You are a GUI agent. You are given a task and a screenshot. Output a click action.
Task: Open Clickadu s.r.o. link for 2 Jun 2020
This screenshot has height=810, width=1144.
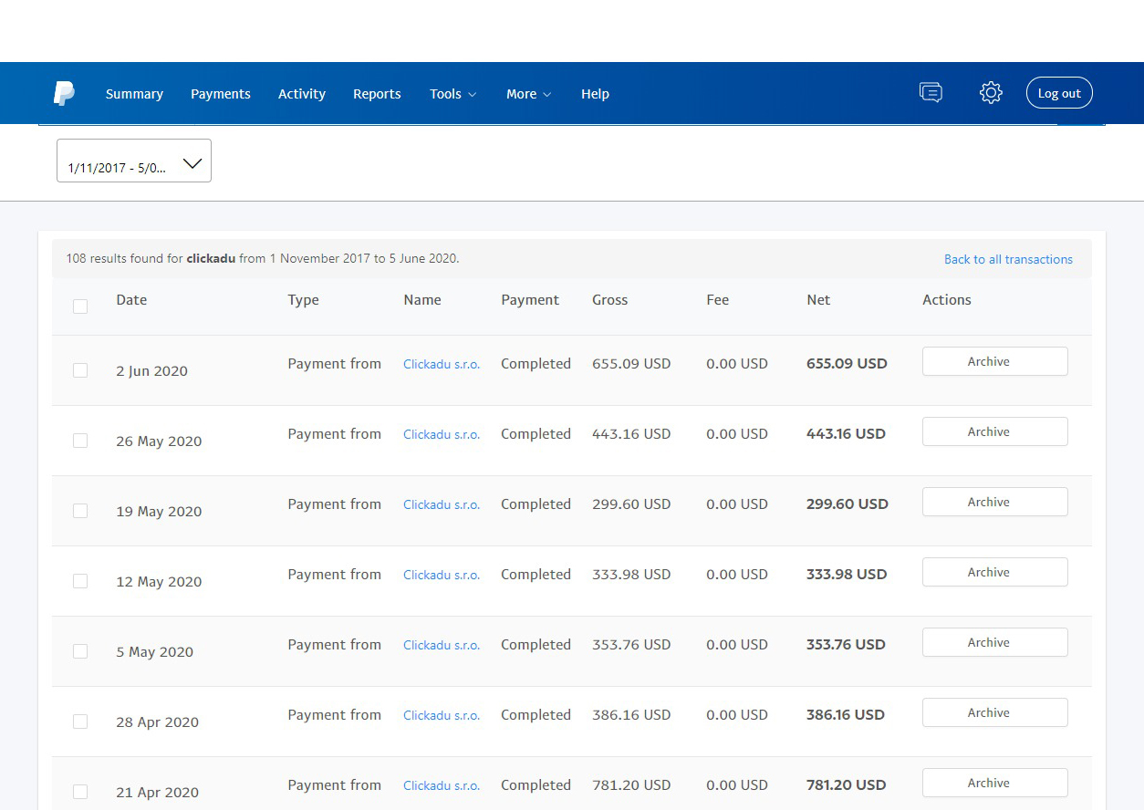(x=442, y=364)
